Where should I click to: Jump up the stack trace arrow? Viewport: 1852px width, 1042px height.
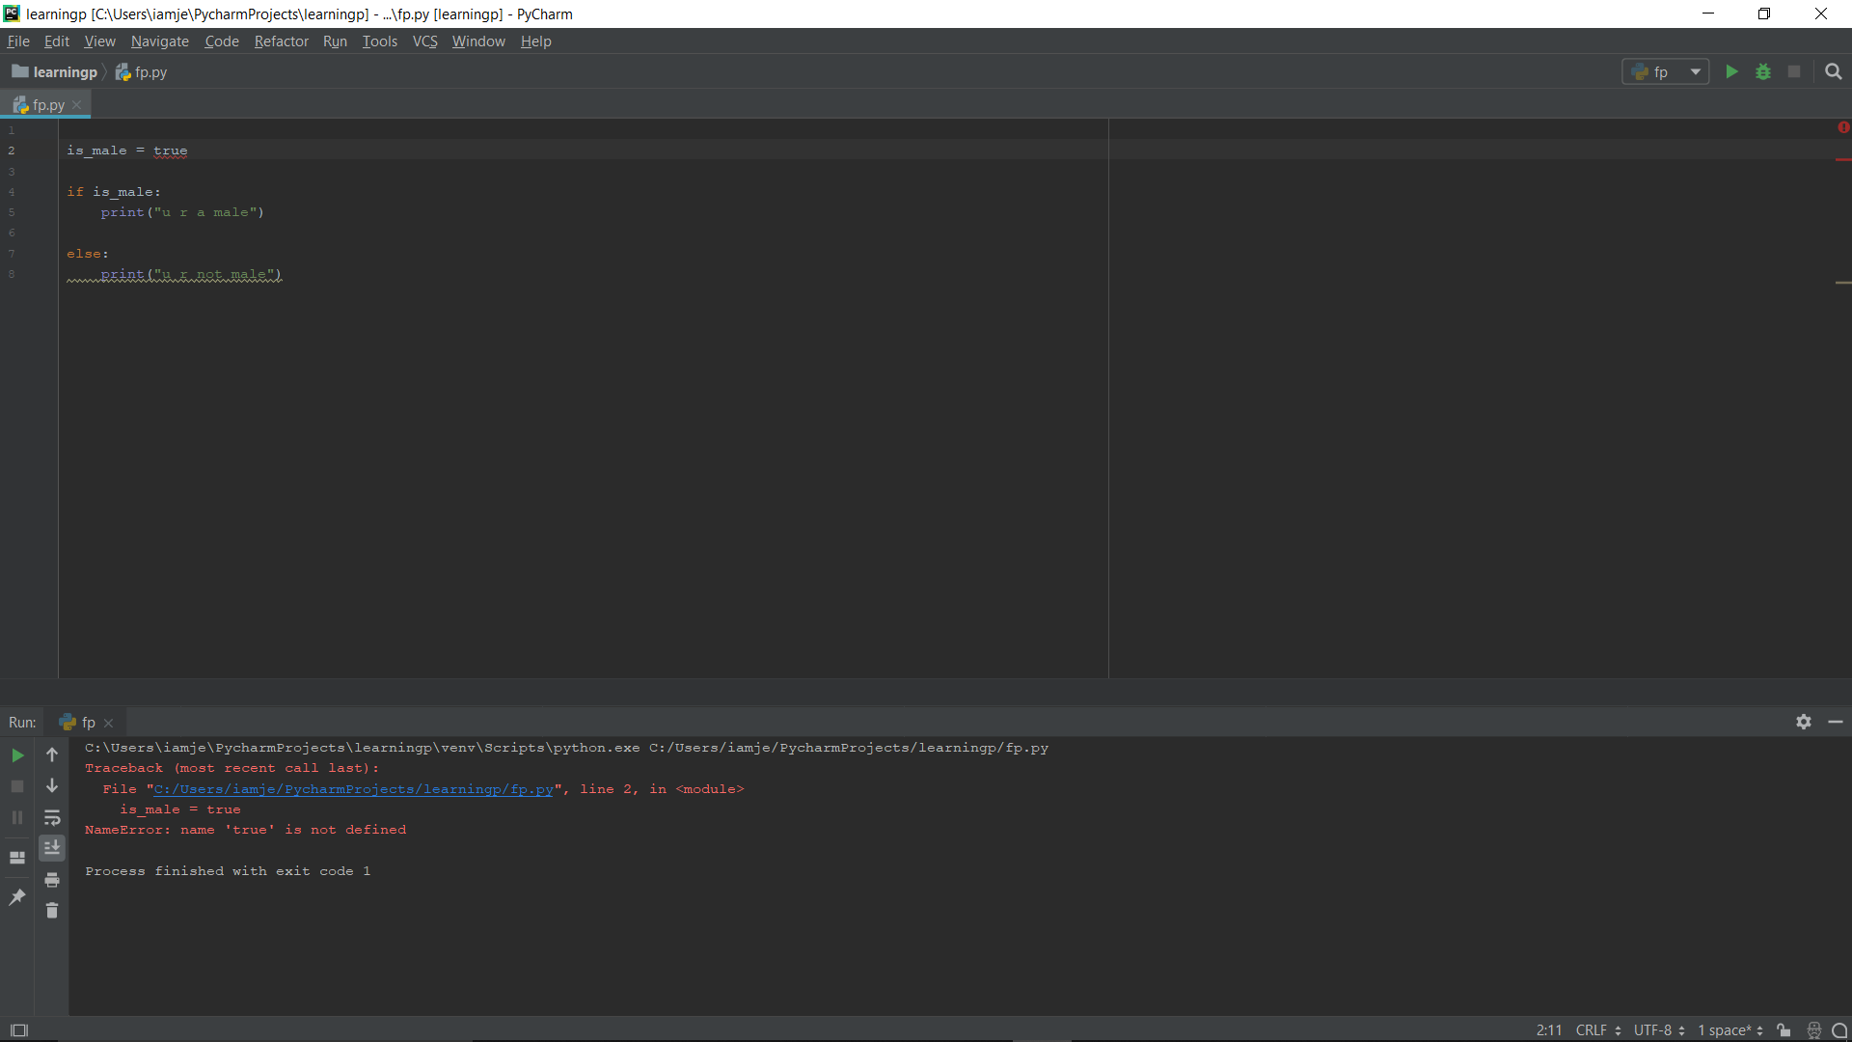(x=52, y=754)
